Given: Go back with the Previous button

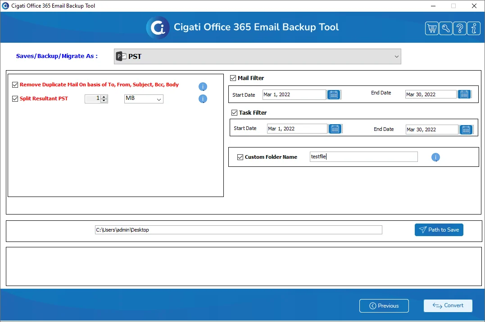Looking at the screenshot, I should click(x=384, y=306).
